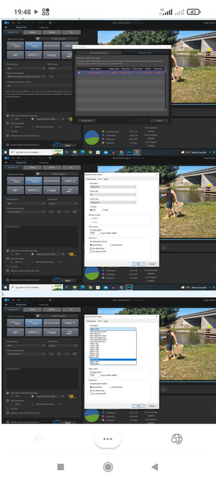The height and width of the screenshot is (480, 216).
Task: Open File extension dropdown in top screenshot
Action: pos(26,68)
